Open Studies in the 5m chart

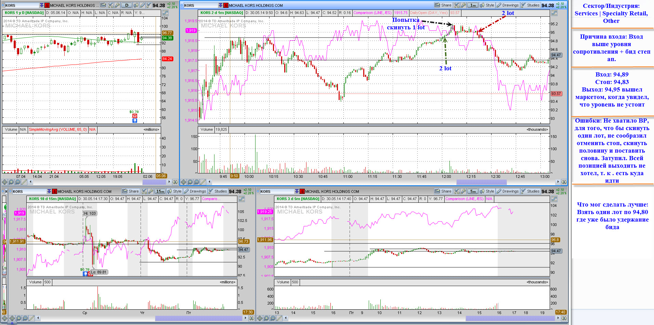pyautogui.click(x=530, y=191)
